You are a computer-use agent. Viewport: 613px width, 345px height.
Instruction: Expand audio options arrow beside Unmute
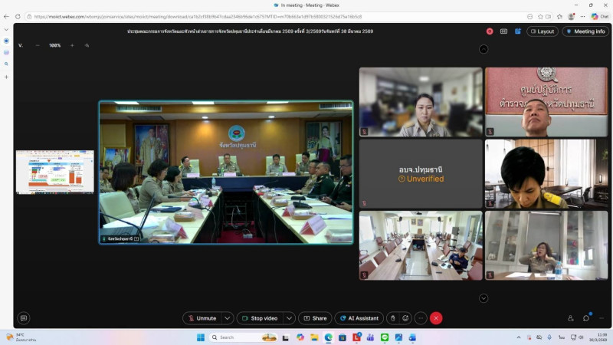click(228, 318)
